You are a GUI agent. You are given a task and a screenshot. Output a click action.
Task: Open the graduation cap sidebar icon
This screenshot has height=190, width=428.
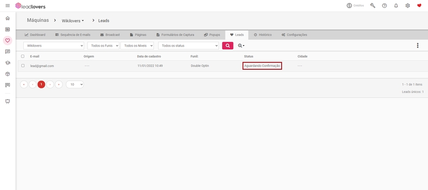click(x=7, y=63)
